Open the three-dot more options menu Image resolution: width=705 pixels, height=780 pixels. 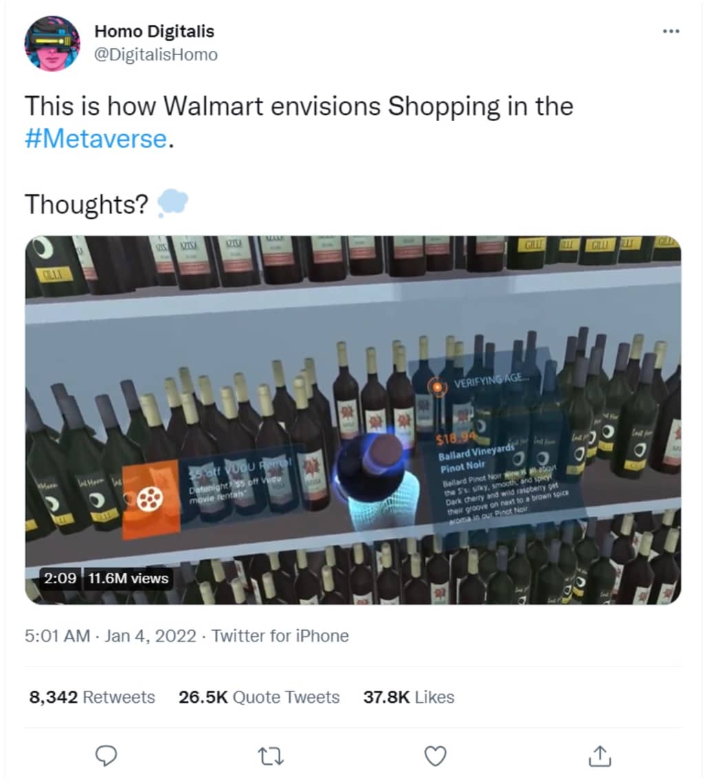tap(671, 32)
